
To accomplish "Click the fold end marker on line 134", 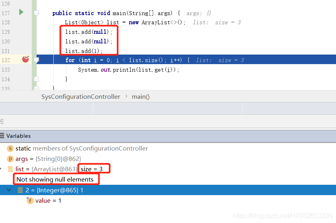I will pyautogui.click(x=36, y=79).
